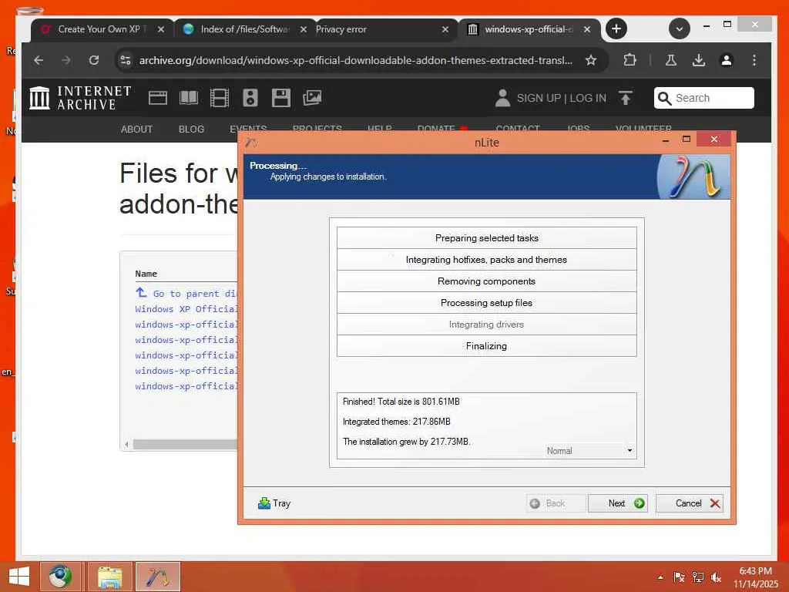Select the Integrating drivers row
This screenshot has width=789, height=592.
487,325
